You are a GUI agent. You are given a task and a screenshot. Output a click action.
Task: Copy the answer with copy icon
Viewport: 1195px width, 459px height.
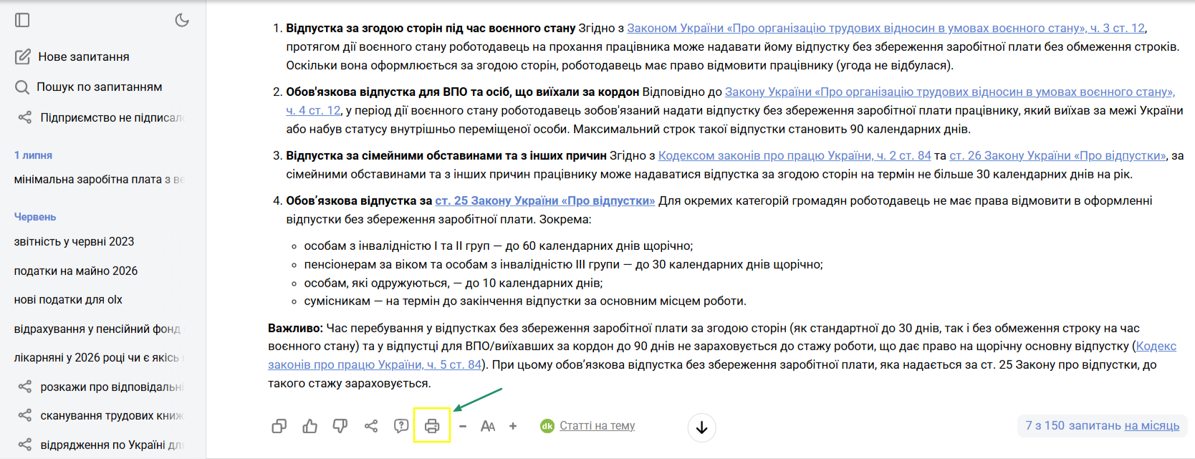click(279, 426)
